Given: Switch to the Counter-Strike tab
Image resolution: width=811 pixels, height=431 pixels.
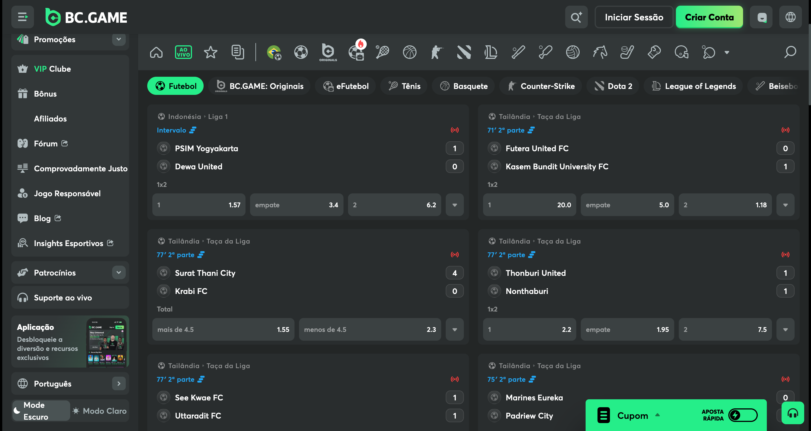Looking at the screenshot, I should click(x=541, y=86).
